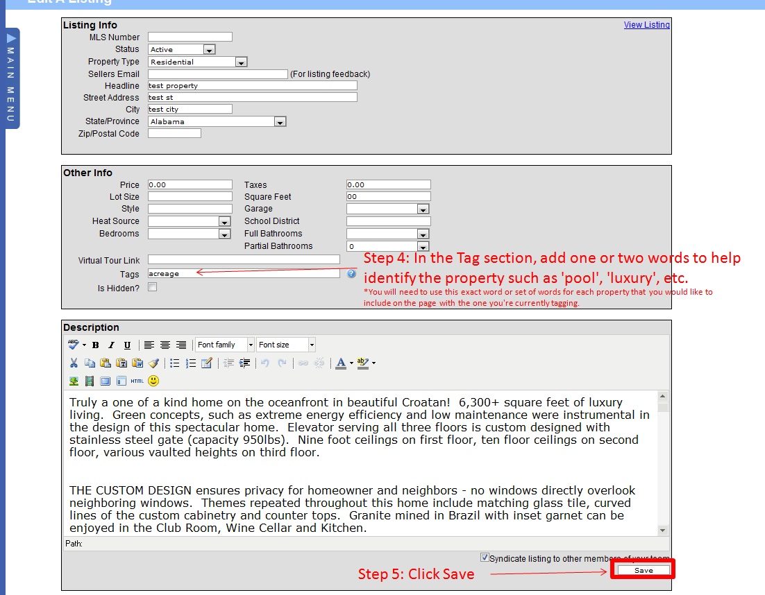Click the Paste clipboard icon
The width and height of the screenshot is (765, 595).
coord(106,363)
